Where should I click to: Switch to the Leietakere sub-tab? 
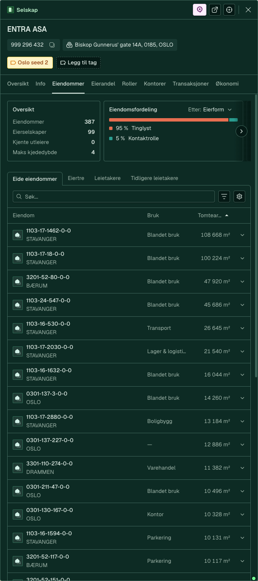click(107, 178)
